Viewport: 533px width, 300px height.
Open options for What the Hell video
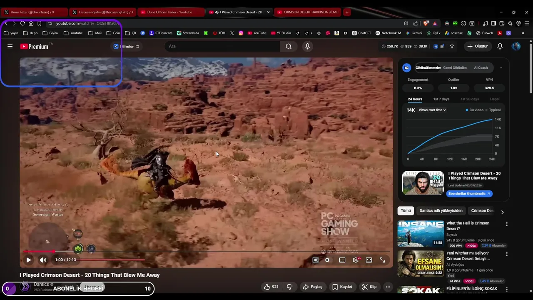click(507, 224)
